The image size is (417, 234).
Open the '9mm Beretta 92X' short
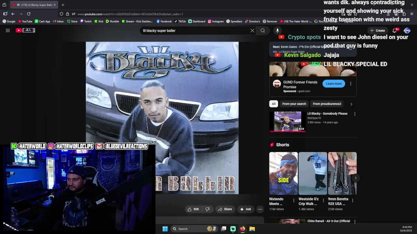[x=342, y=173]
